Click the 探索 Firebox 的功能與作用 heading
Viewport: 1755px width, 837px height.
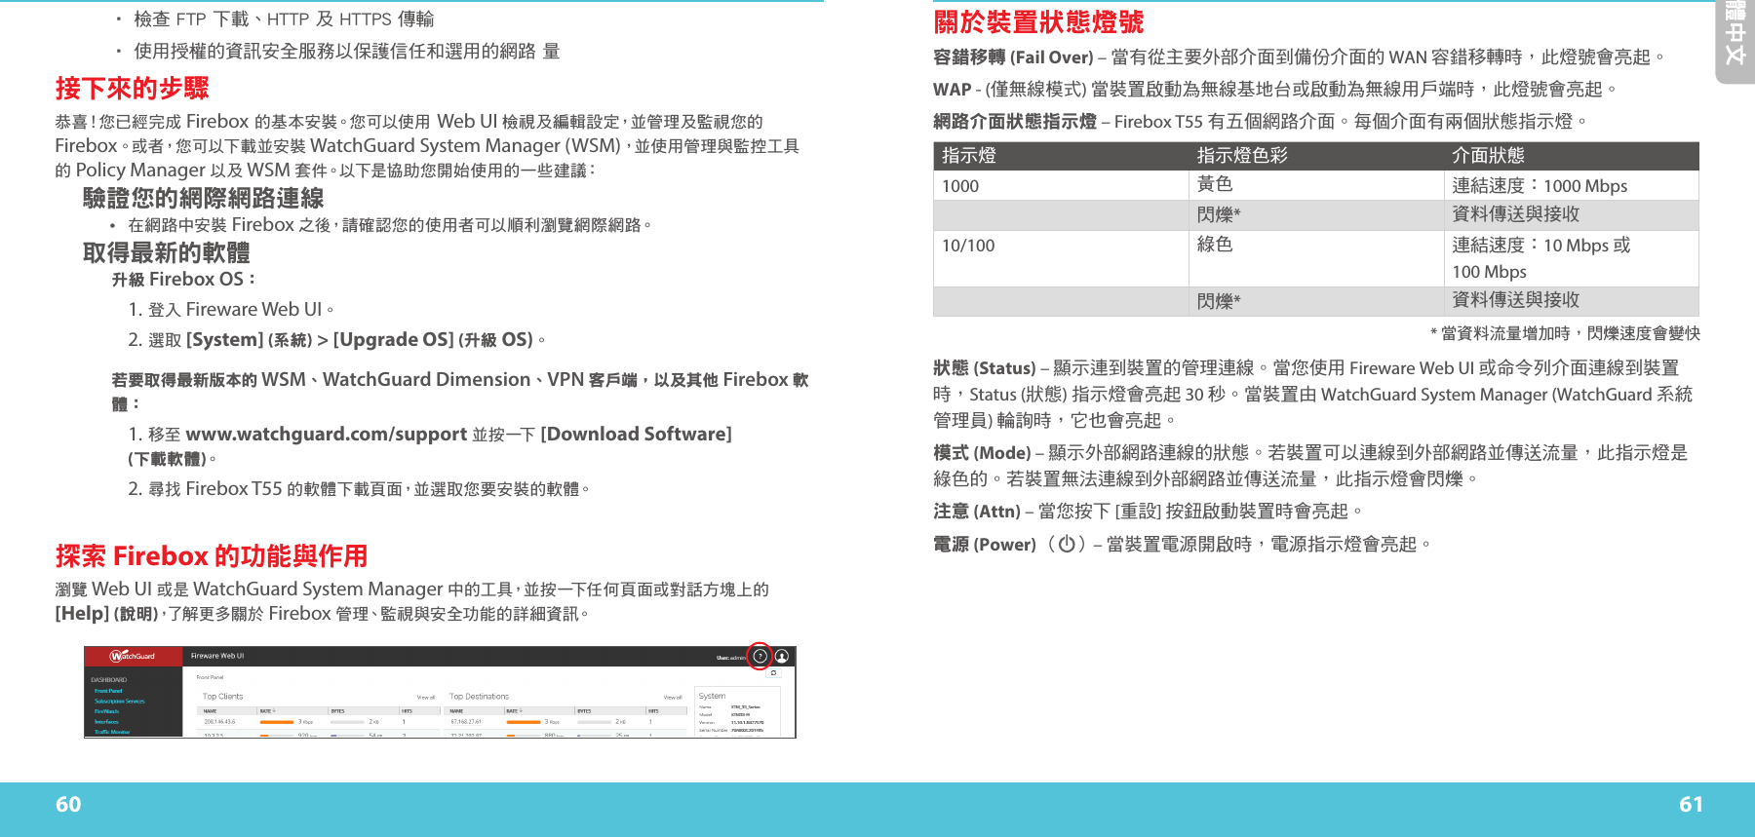pos(212,556)
